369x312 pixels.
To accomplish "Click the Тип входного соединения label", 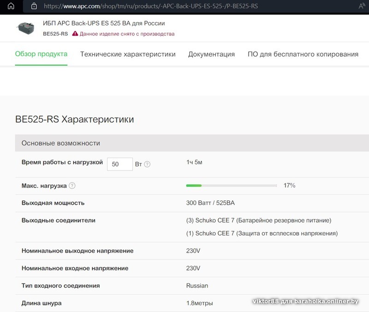I will click(61, 286).
